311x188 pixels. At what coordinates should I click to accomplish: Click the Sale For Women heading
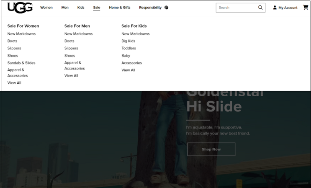[x=23, y=26]
